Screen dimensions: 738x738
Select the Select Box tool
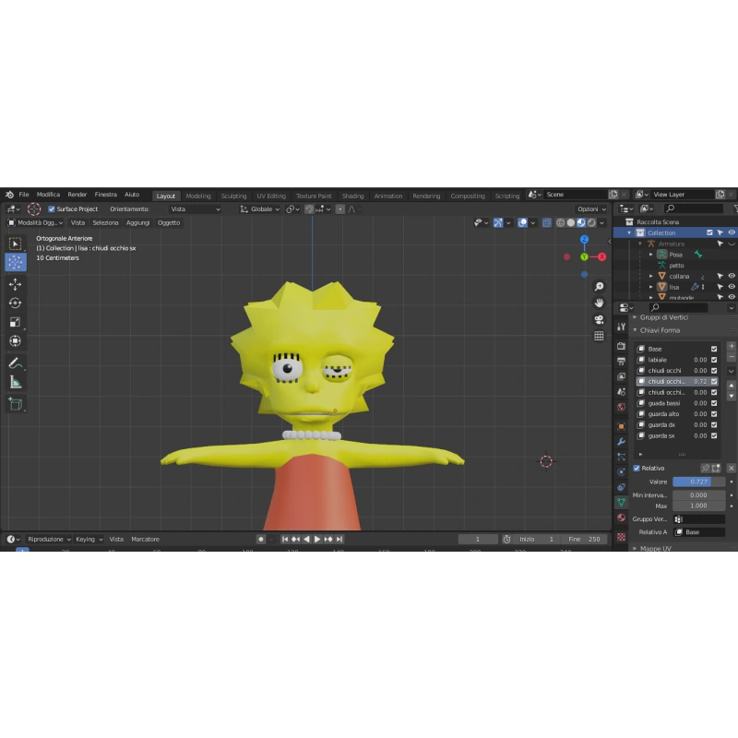click(16, 244)
